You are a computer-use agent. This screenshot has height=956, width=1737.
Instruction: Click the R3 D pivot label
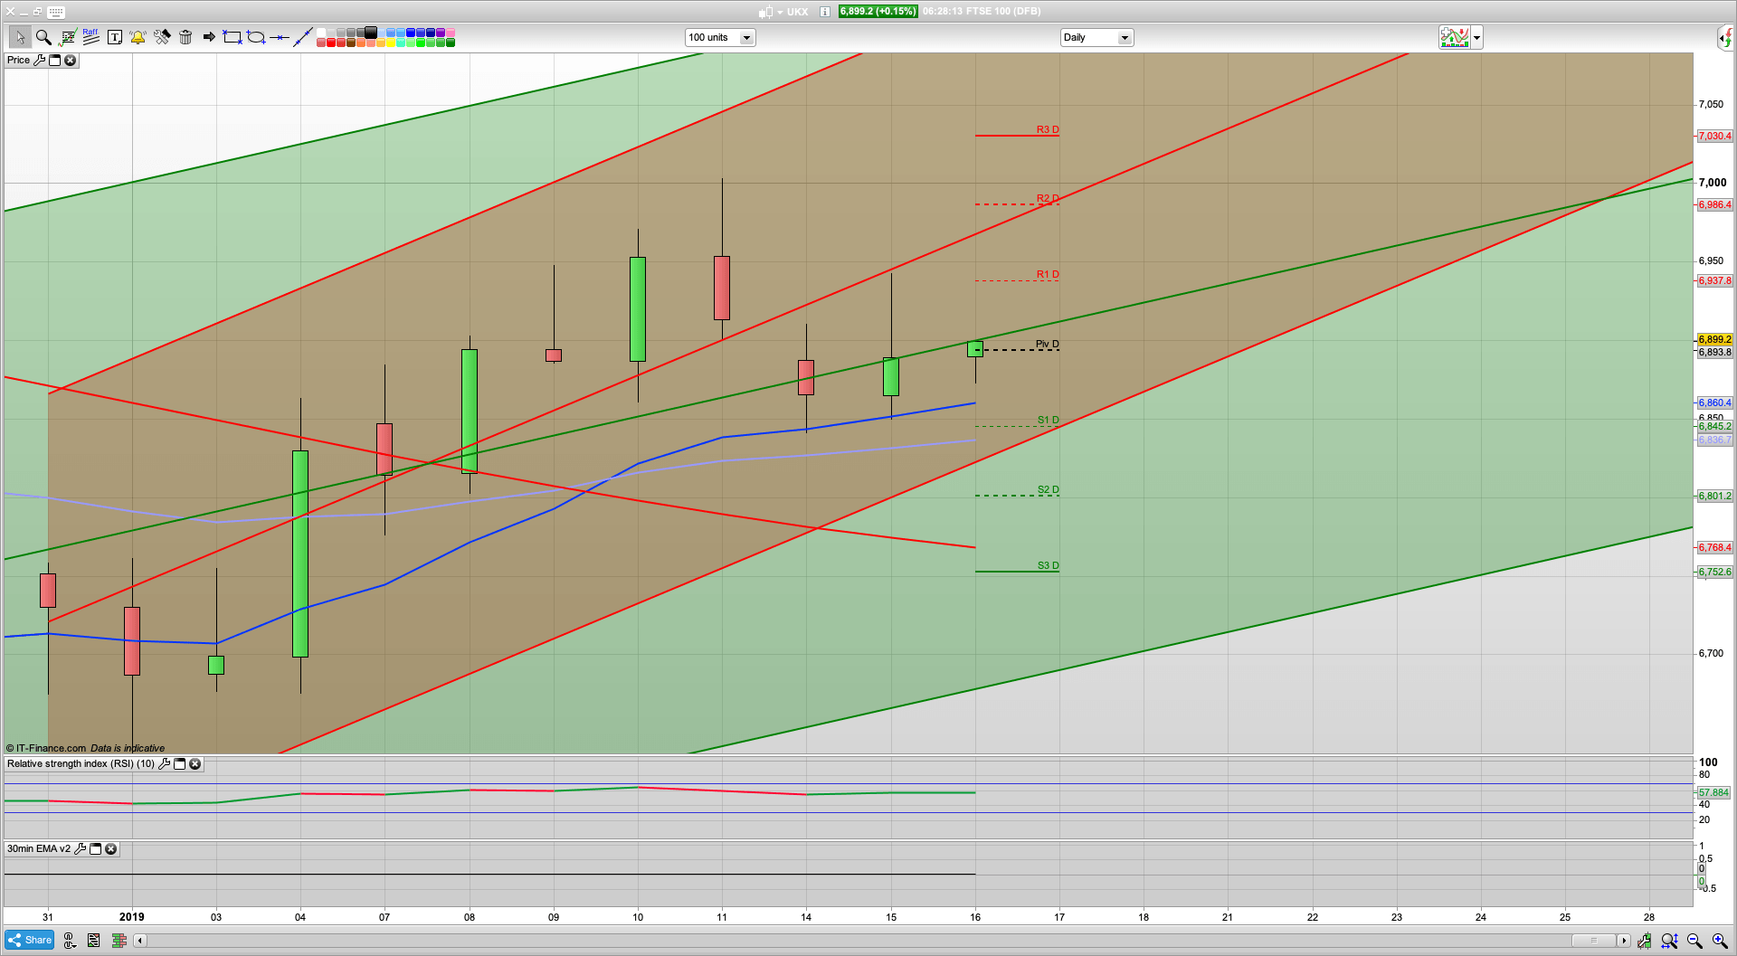(1048, 129)
